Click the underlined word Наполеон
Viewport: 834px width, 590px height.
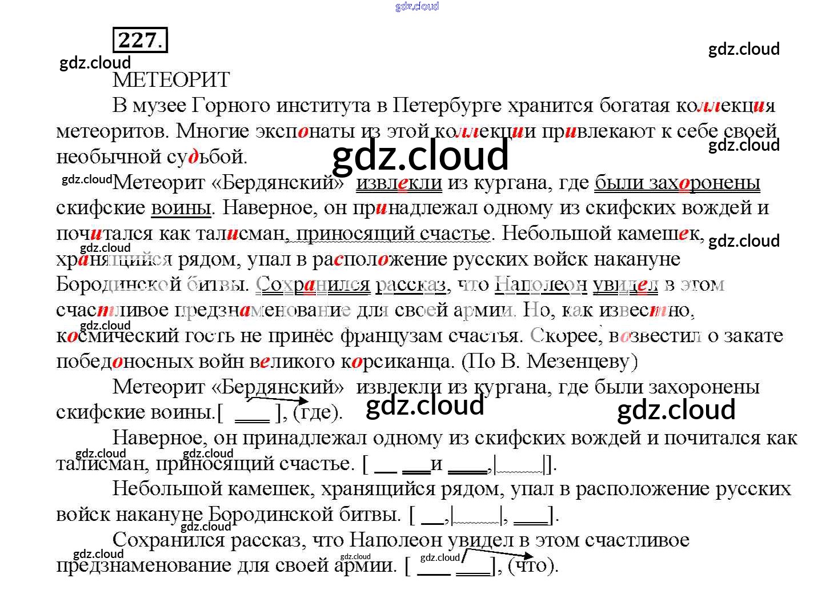point(540,284)
